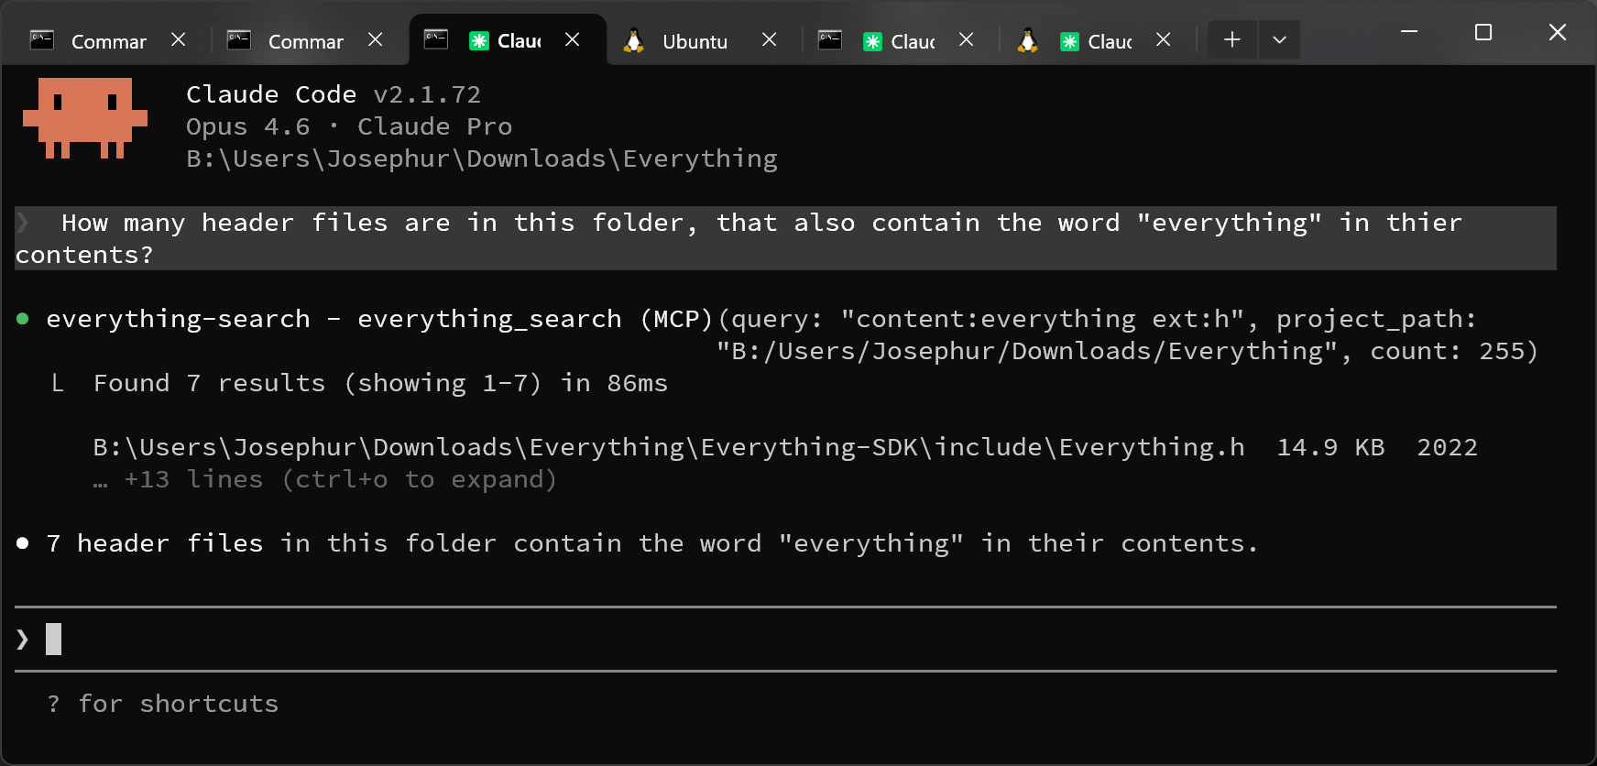The image size is (1597, 766).
Task: Click the 'Claude Code v2.1.72' header text
Action: tap(334, 94)
